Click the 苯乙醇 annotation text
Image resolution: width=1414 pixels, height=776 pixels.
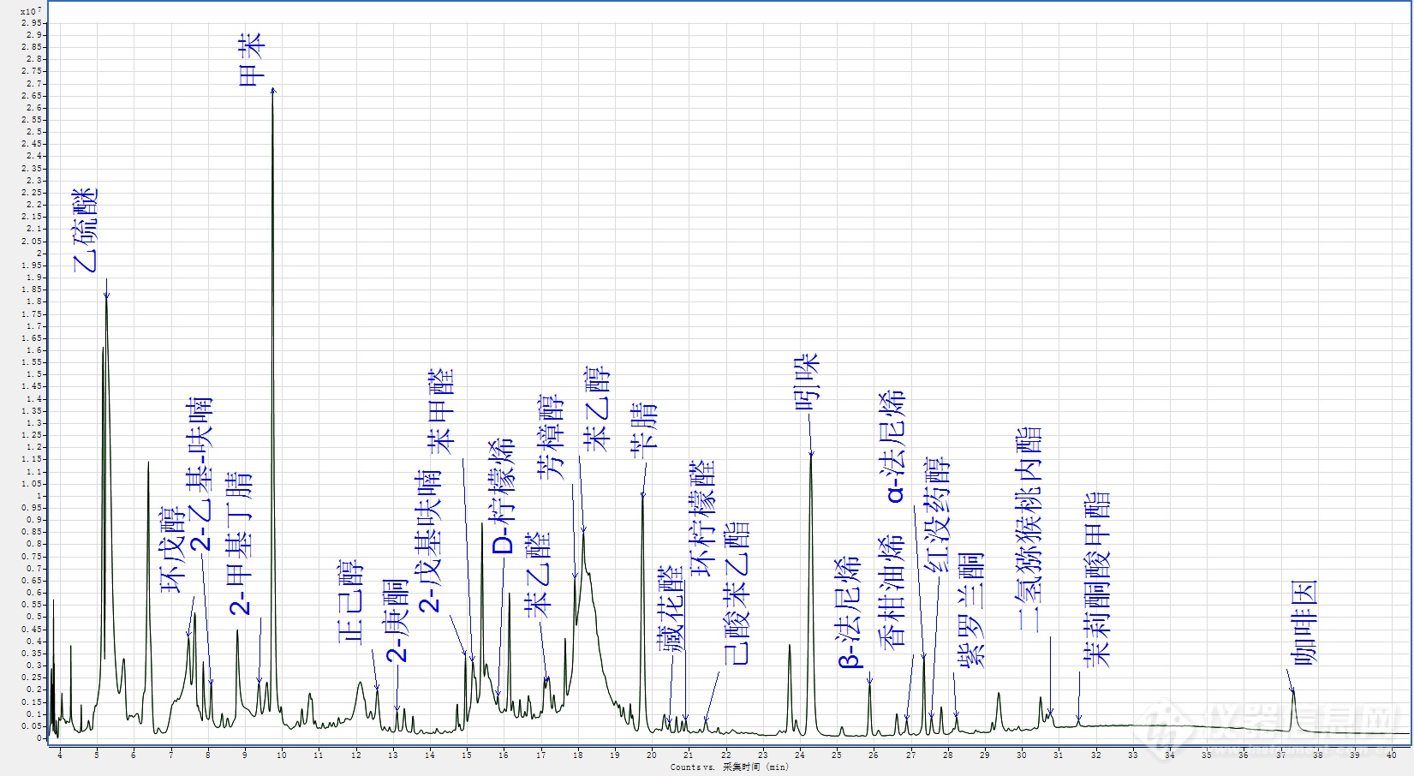click(x=596, y=409)
